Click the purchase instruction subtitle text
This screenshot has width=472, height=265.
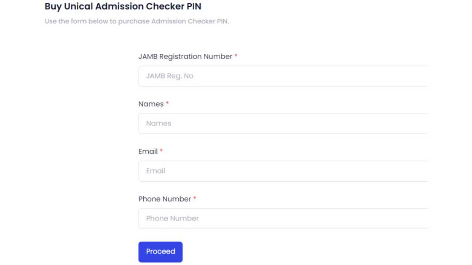click(x=137, y=21)
